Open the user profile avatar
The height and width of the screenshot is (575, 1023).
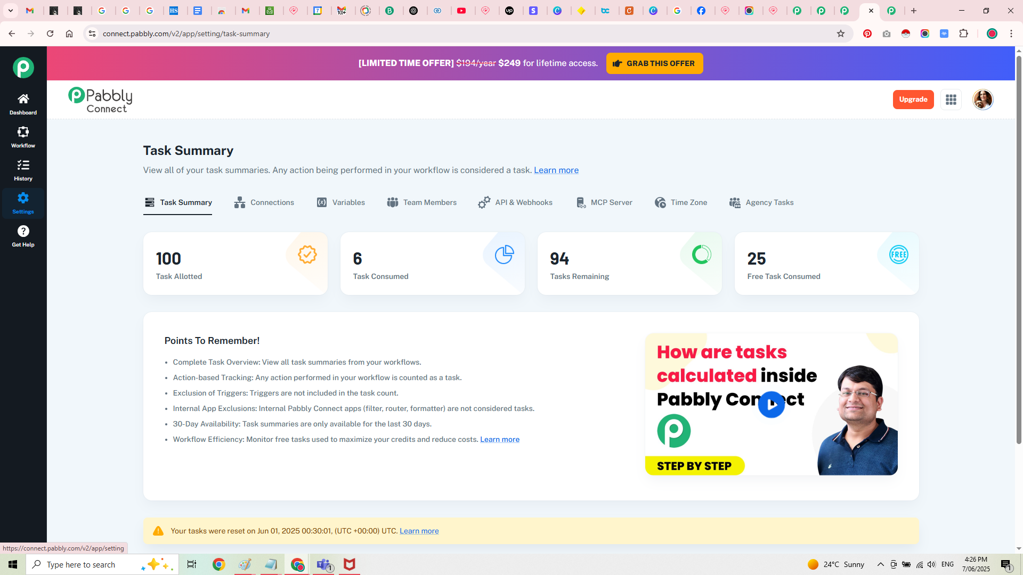coord(983,100)
